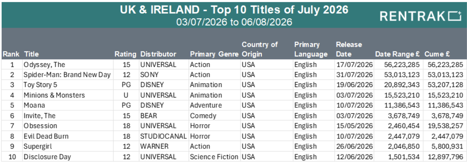Viewport: 467px width, 166px height.
Task: Select the Distributor column header
Action: pyautogui.click(x=158, y=54)
